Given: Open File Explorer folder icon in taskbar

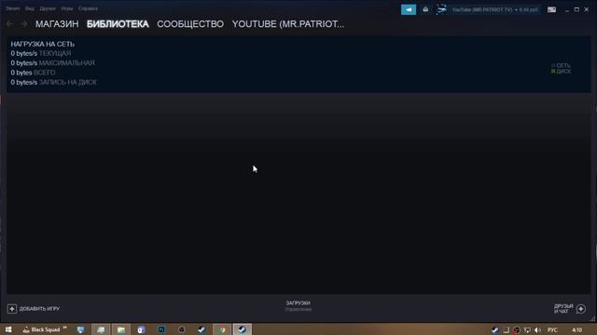Looking at the screenshot, I should pyautogui.click(x=121, y=329).
